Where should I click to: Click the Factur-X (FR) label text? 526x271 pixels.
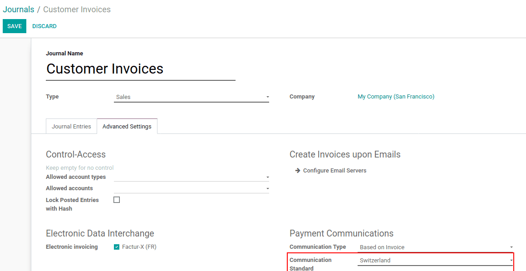(139, 247)
